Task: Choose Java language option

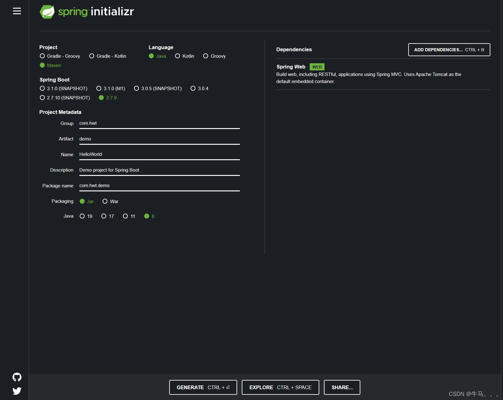Action: 157,56
